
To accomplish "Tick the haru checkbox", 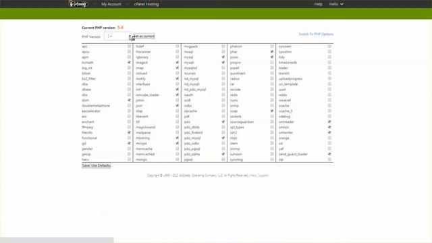I will [129, 159].
